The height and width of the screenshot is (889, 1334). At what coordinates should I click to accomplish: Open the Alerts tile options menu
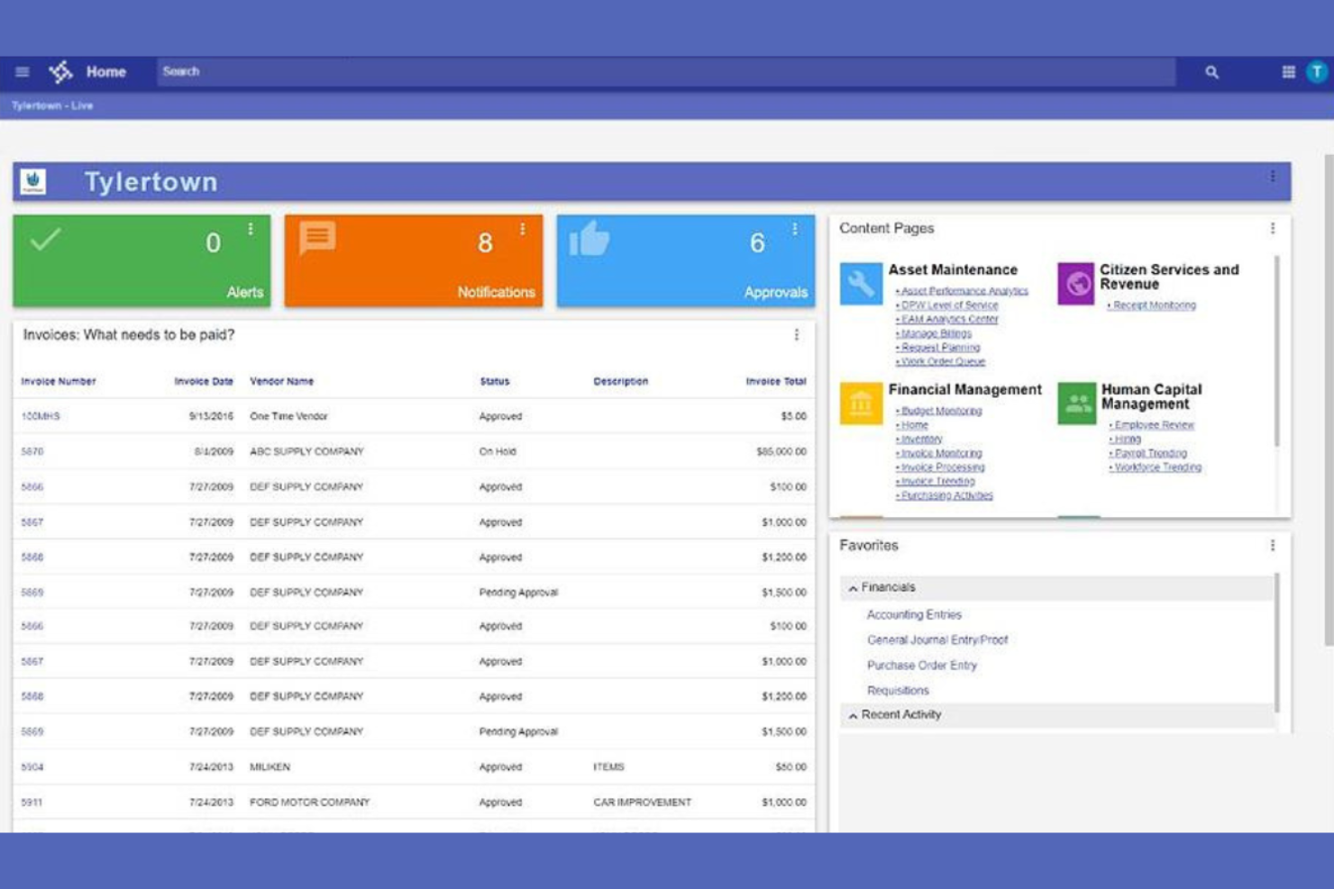(251, 230)
